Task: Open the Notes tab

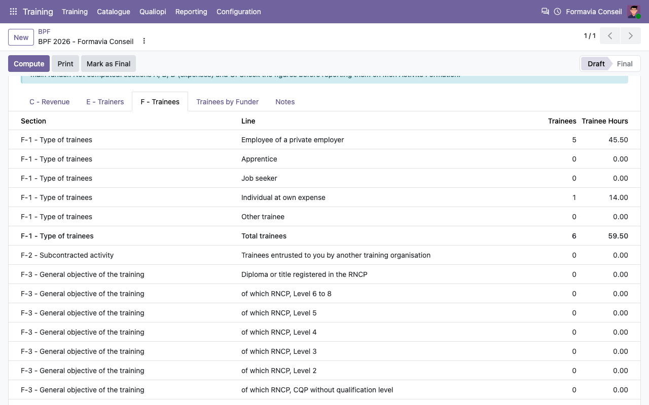Action: [285, 102]
